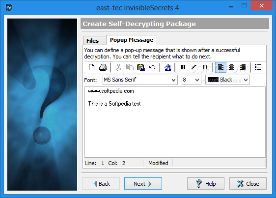Click the black color swatch
The width and height of the screenshot is (276, 198).
(x=213, y=80)
